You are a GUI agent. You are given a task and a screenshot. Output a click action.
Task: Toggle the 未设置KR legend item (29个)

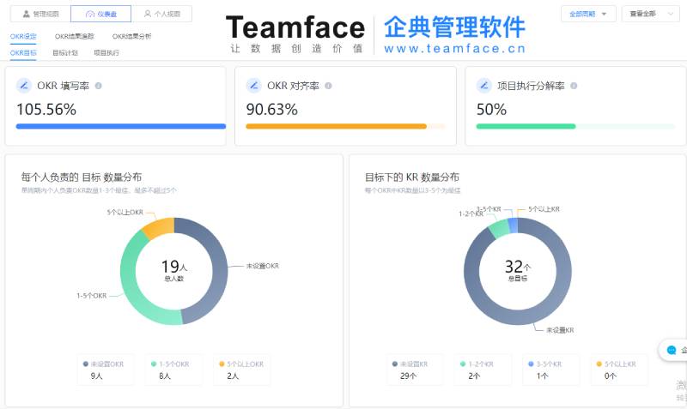415,370
